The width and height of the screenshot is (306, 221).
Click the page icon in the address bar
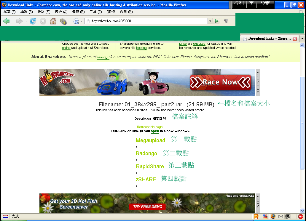[x=88, y=21]
